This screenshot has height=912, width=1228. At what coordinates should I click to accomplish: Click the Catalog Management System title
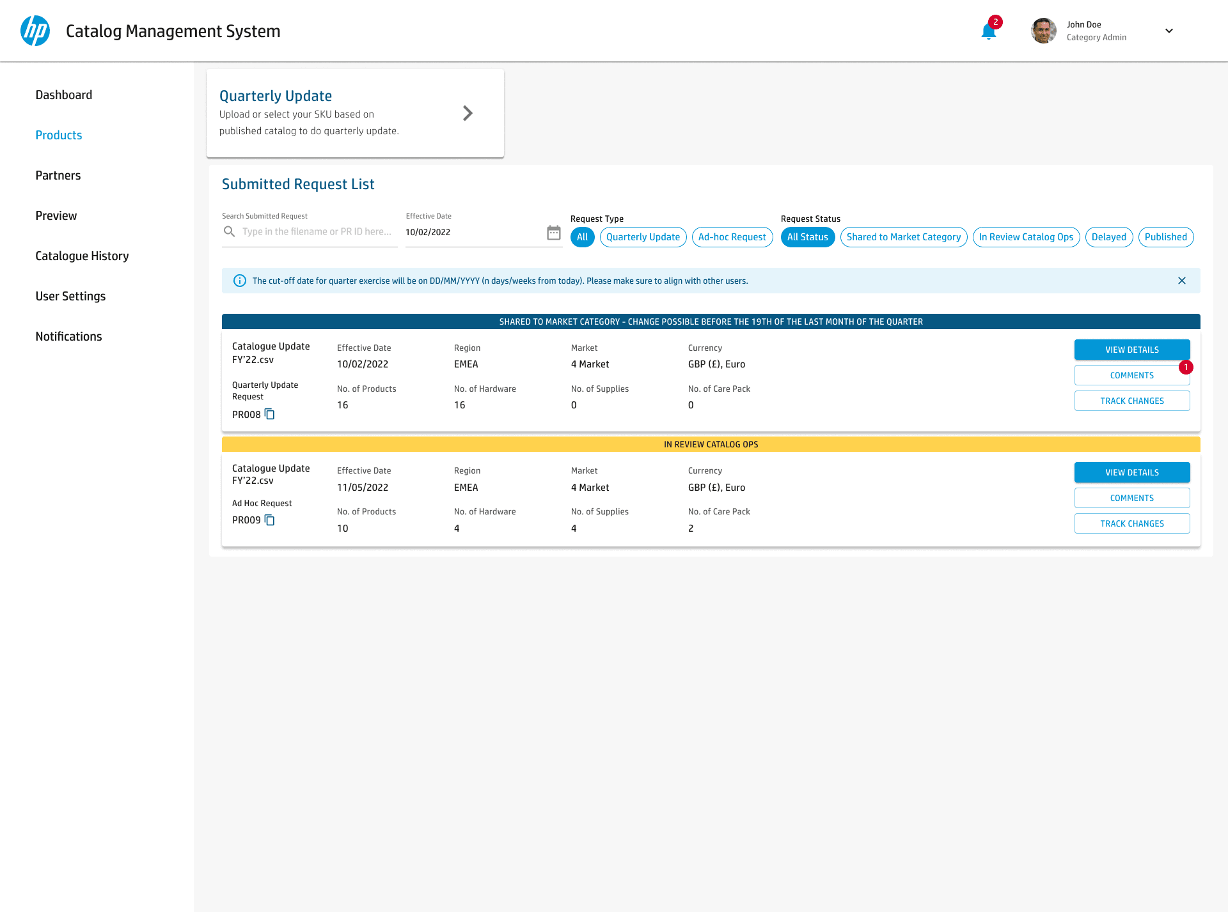tap(173, 31)
